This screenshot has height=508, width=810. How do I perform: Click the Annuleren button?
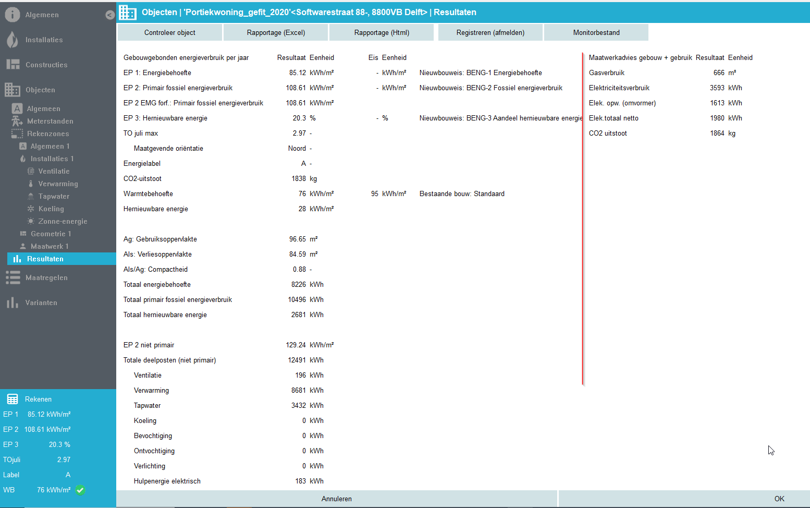click(337, 499)
